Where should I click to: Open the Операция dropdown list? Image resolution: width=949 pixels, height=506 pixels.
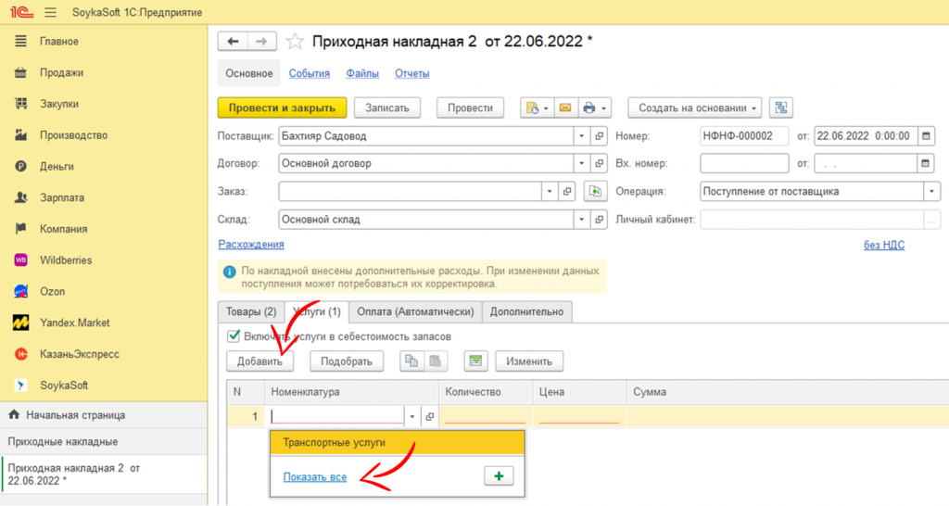point(931,192)
